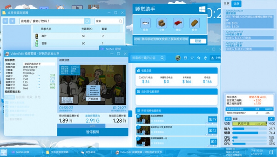Choose the fish option in 睡觉助手
This screenshot has width=277, height=157.
tap(145, 23)
